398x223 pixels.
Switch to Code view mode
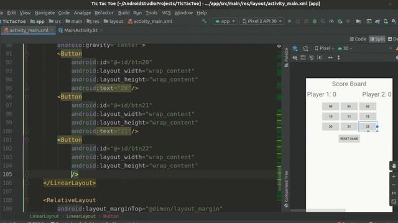coord(358,39)
